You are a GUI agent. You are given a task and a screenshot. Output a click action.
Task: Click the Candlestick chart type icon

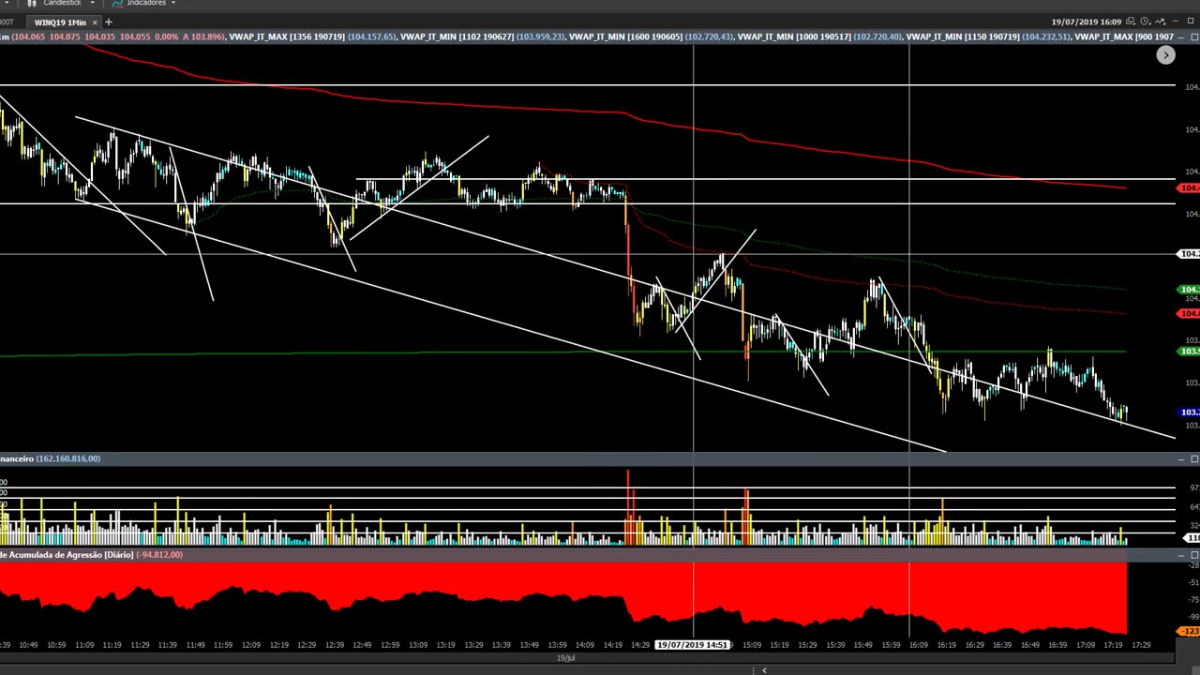[x=32, y=3]
